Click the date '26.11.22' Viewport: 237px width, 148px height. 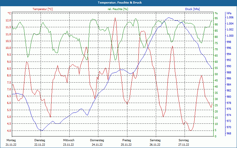(155, 145)
